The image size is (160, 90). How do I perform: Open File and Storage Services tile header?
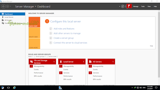click(42, 62)
